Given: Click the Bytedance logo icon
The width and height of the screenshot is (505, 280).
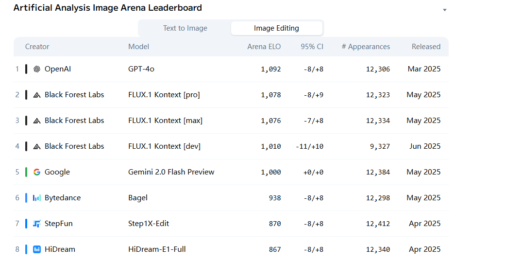Looking at the screenshot, I should [37, 198].
